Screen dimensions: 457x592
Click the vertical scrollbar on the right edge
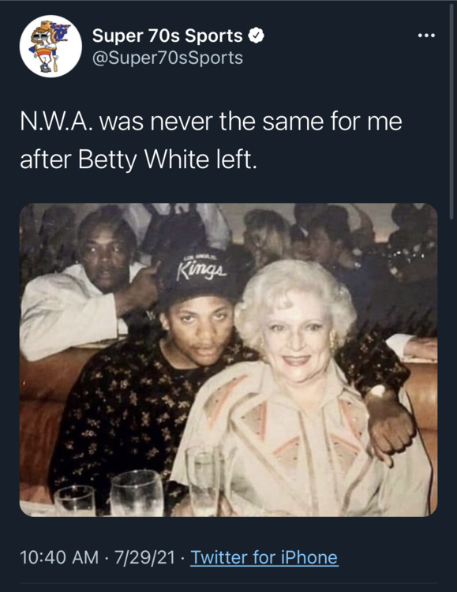pyautogui.click(x=451, y=111)
